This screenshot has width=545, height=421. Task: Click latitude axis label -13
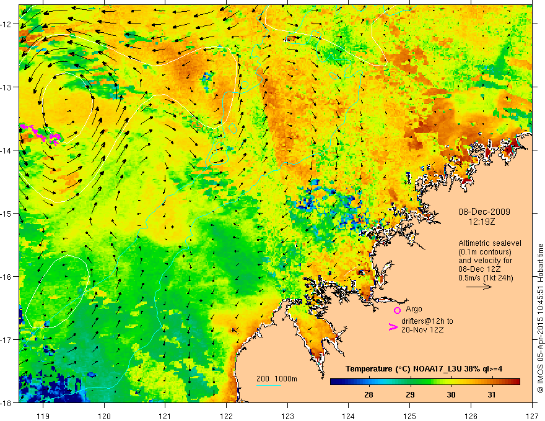[x=7, y=87]
